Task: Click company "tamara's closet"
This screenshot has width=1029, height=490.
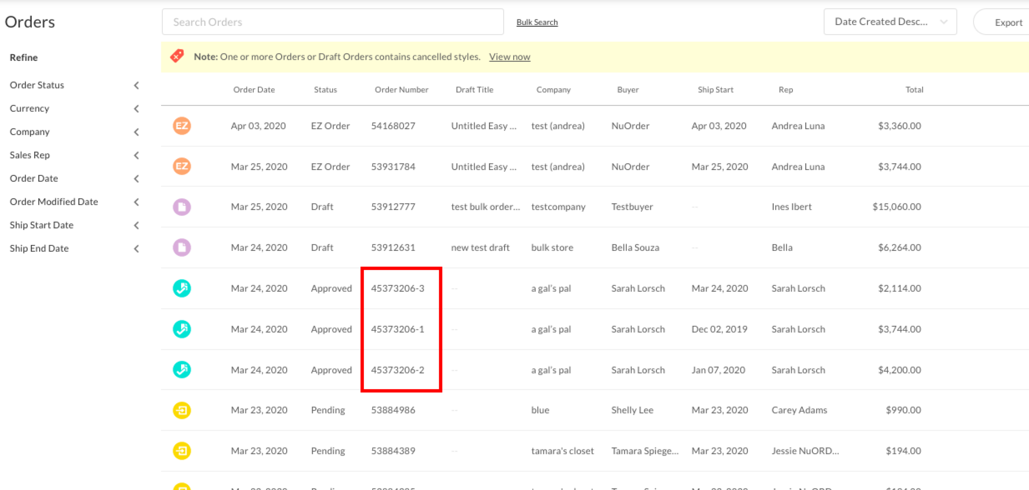Action: pyautogui.click(x=562, y=451)
